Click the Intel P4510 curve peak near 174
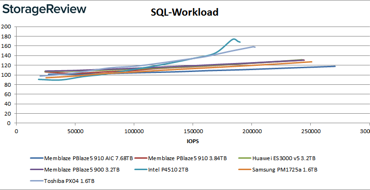This screenshot has width=370, height=190. click(x=234, y=39)
